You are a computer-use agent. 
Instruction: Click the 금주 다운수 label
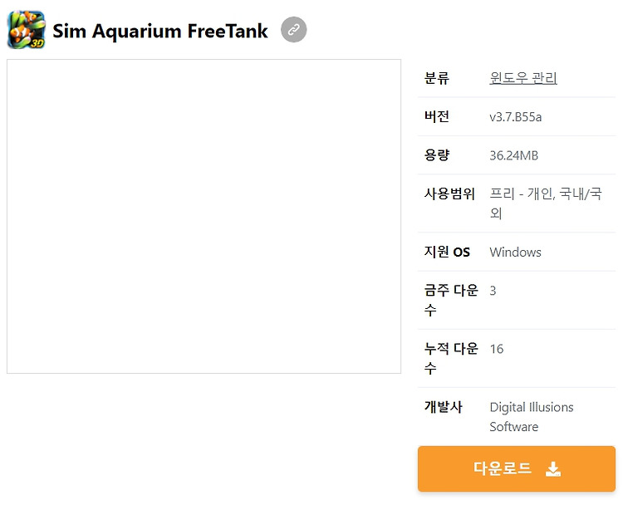(x=451, y=300)
